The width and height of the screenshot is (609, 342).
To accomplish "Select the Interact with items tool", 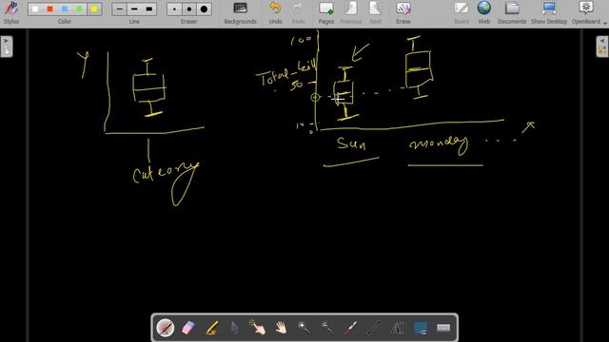I will click(258, 328).
